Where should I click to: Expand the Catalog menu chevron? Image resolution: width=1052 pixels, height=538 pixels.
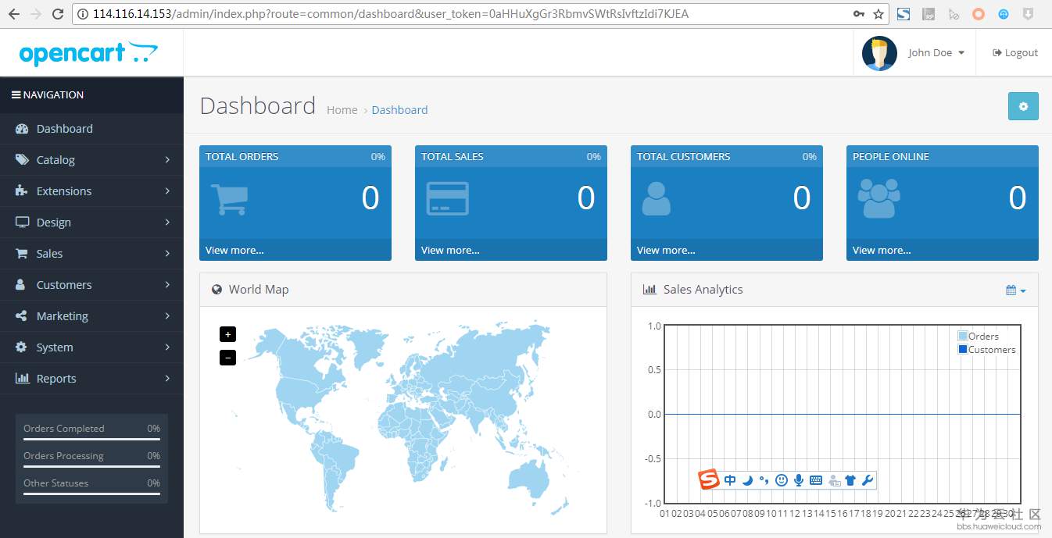pyautogui.click(x=167, y=159)
